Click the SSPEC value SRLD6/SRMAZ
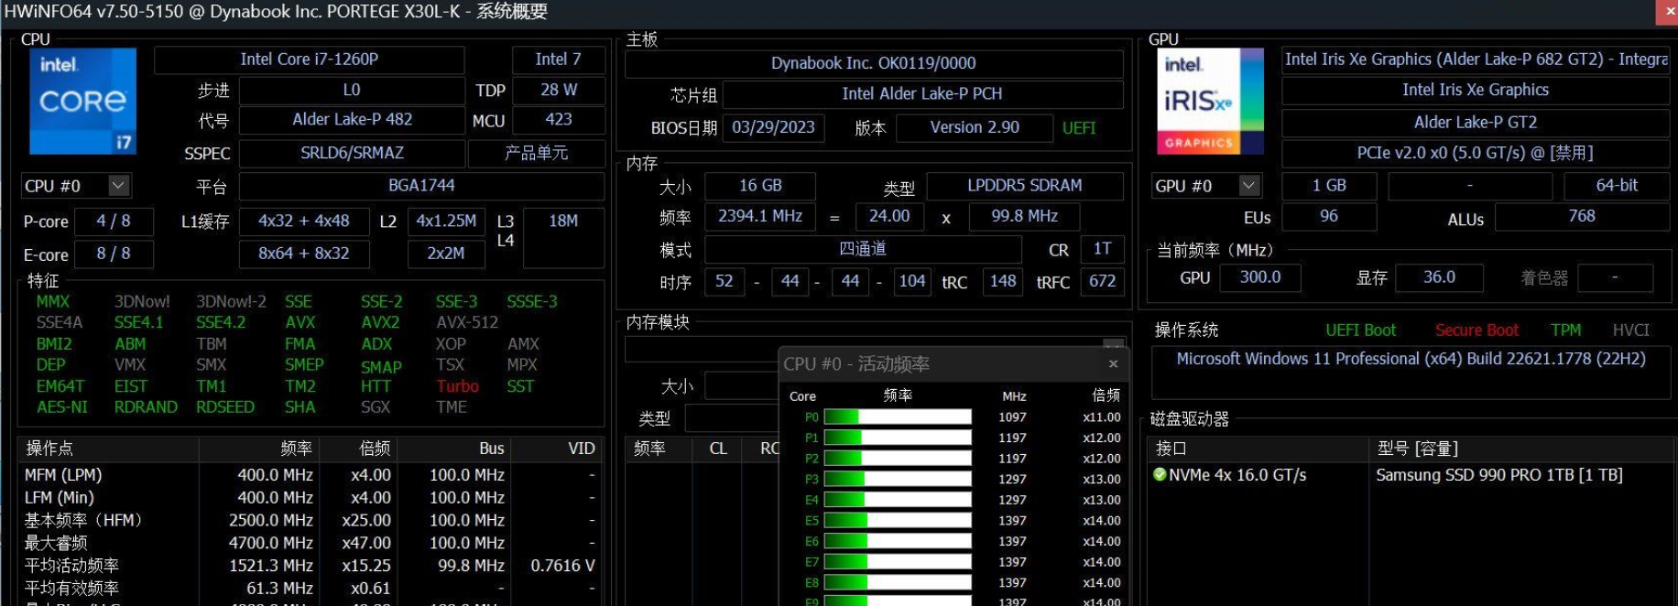This screenshot has height=606, width=1678. tap(352, 153)
